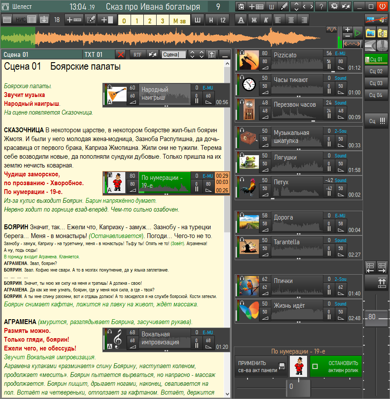Screen dimensions: 390x399
Task: Click the pencil edit icon in title bar
Action: tap(284, 6)
